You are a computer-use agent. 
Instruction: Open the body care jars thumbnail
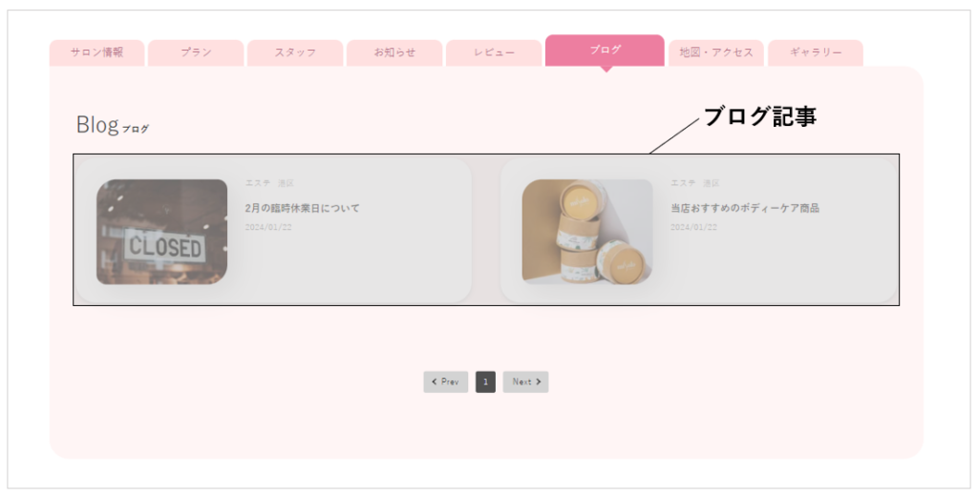coord(587,233)
